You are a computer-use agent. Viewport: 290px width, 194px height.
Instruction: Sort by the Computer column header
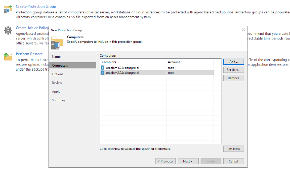(x=133, y=62)
